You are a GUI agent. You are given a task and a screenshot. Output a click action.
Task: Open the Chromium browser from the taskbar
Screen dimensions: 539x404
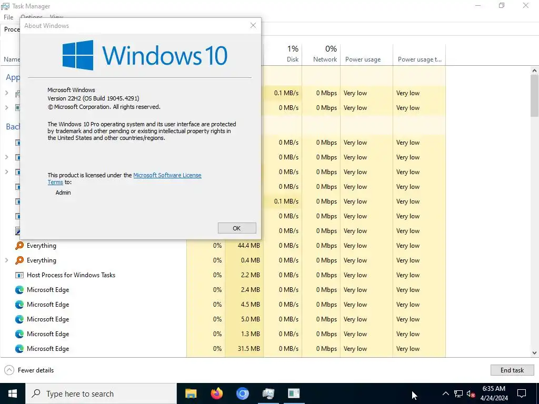coord(242,393)
